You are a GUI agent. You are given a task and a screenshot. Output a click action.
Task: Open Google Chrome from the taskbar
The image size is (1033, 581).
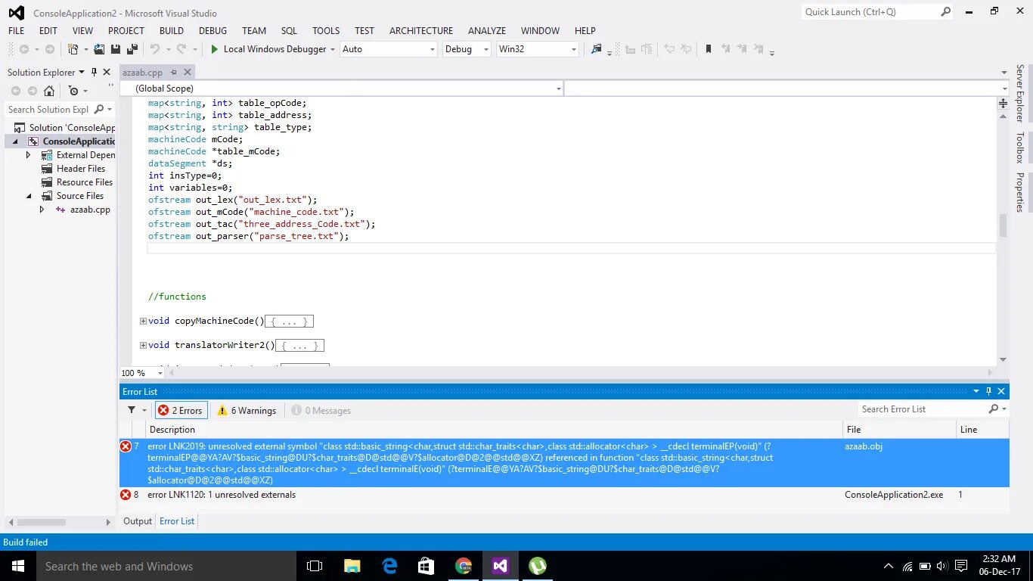[464, 566]
